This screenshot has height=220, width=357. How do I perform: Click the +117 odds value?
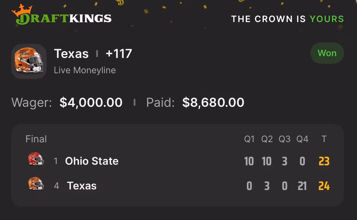point(119,54)
